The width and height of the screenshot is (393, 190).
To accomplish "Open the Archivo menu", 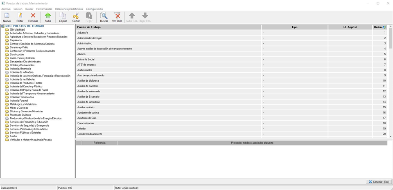I will [6, 9].
